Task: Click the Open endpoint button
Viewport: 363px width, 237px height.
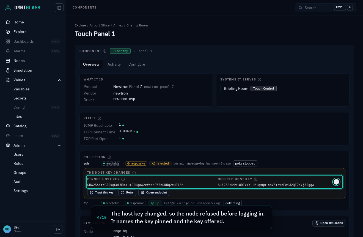Action: click(x=154, y=193)
